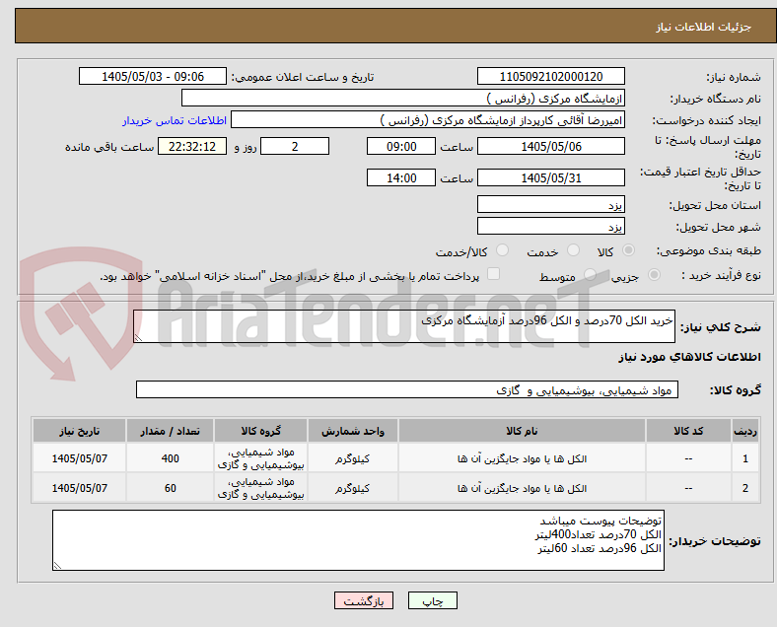The width and height of the screenshot is (777, 627).
Task: Click the تعداد / مقدار column header
Action: 170,431
